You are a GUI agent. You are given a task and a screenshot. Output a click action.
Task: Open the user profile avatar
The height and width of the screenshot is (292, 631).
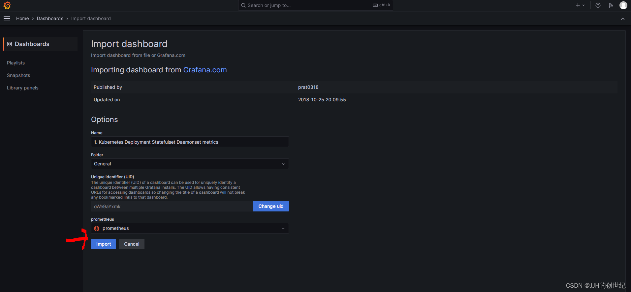tap(623, 5)
